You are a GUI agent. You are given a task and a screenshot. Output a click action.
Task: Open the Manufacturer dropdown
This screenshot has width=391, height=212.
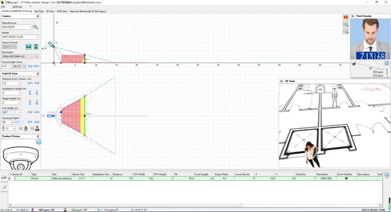click(x=31, y=27)
